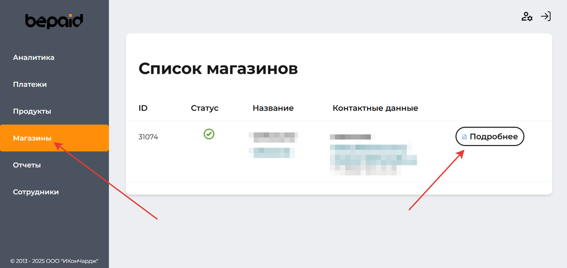Screen dimensions: 567x268
Task: Click the logout arrow icon
Action: pyautogui.click(x=546, y=17)
